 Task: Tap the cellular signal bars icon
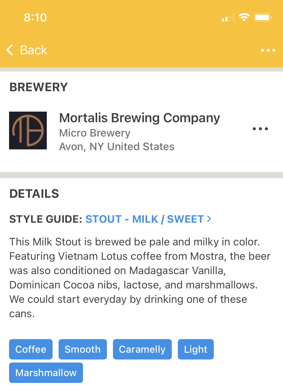tap(228, 18)
